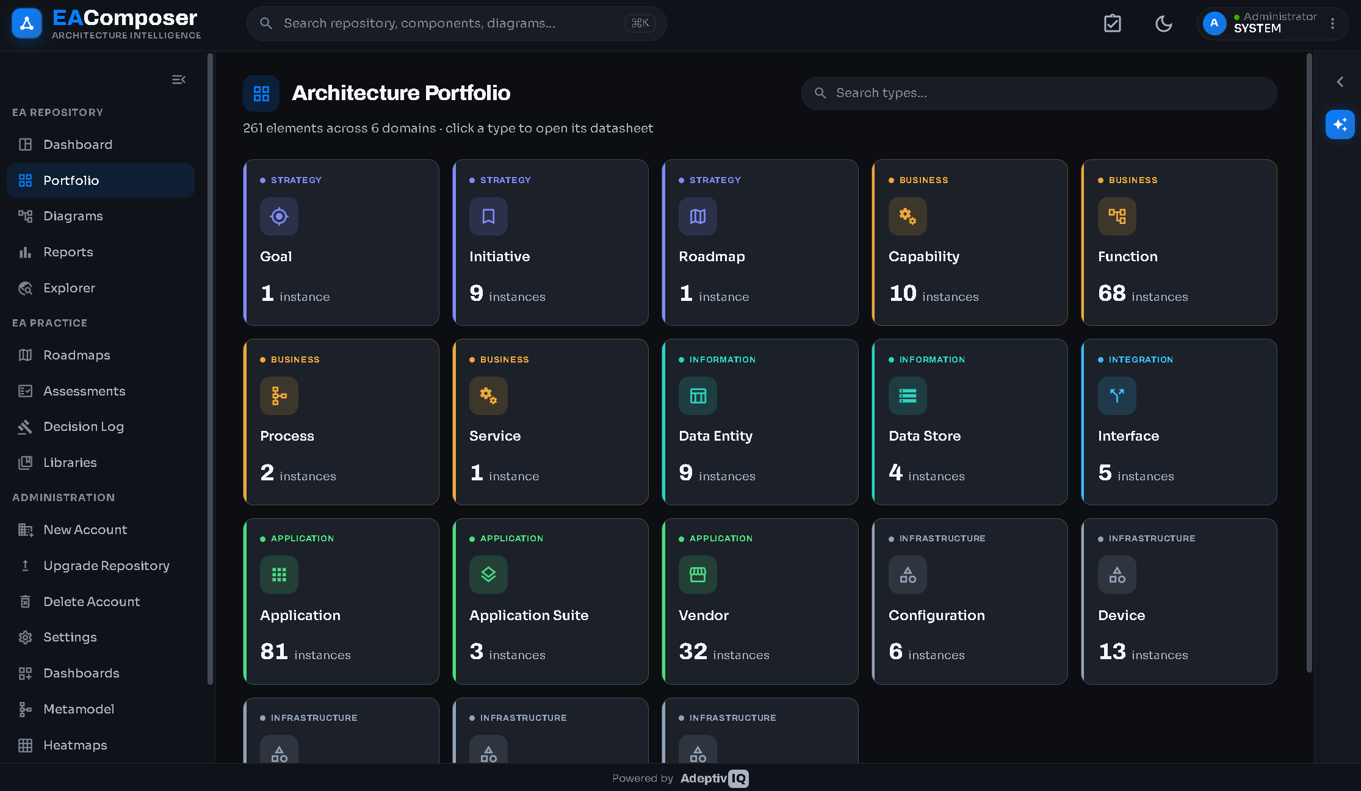Click the Vendor 32 instances count

pos(724,652)
